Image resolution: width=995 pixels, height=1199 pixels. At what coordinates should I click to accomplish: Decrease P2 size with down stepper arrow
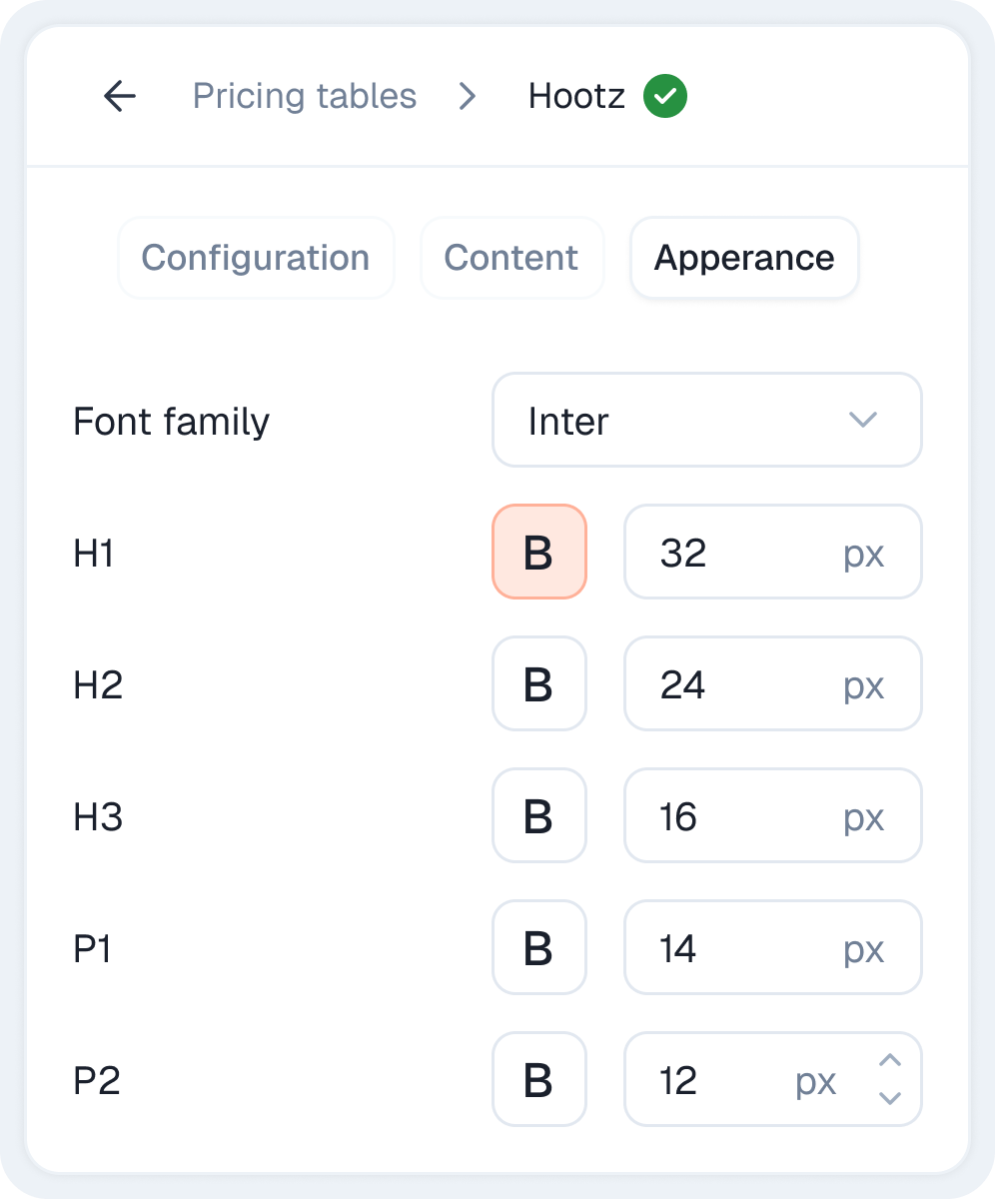point(890,1098)
